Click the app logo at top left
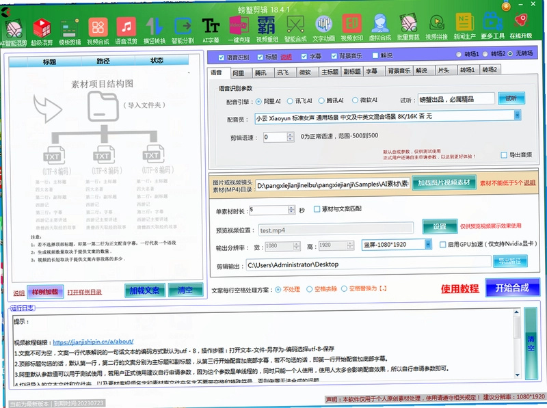The image size is (547, 408). [x=5, y=12]
